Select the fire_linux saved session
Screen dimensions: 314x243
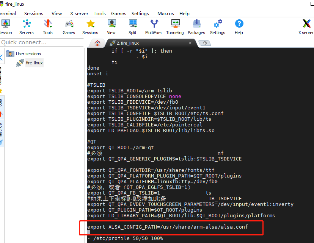coord(34,62)
